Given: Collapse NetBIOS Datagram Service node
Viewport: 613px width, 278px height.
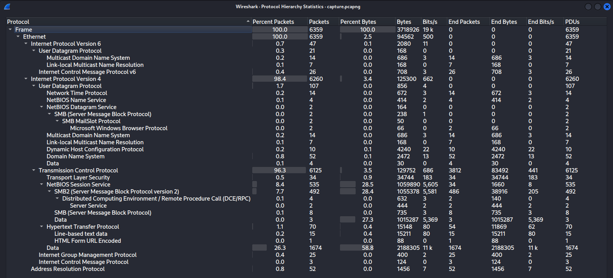Looking at the screenshot, I should click(x=42, y=107).
